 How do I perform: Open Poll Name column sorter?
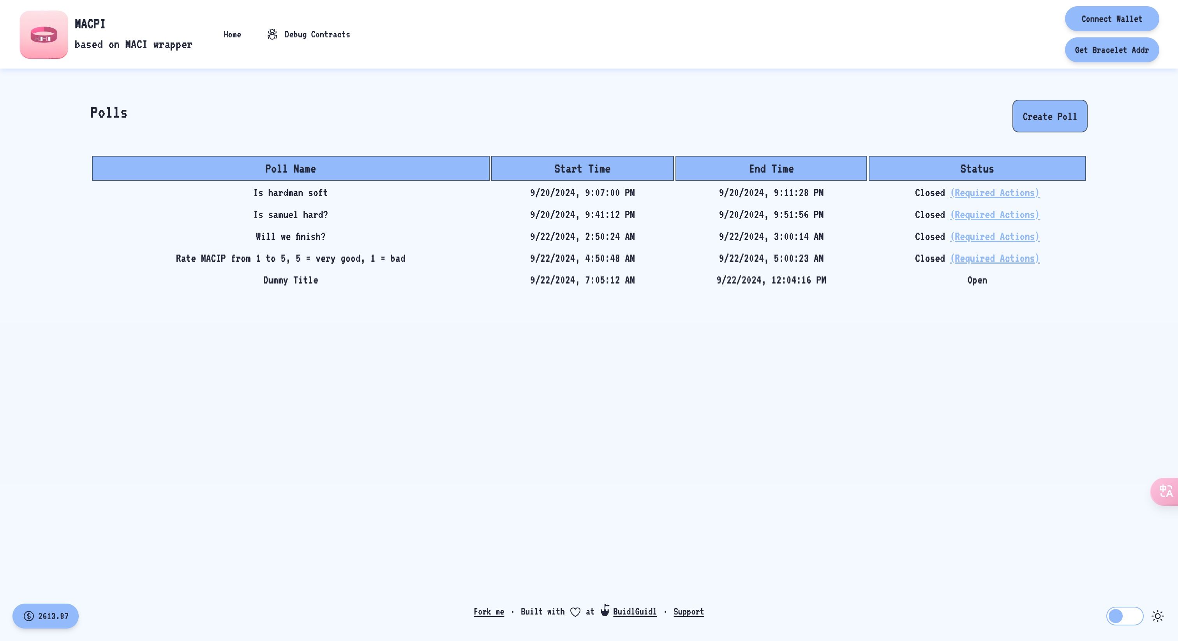291,168
